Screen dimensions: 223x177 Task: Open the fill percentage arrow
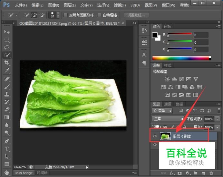(217, 127)
